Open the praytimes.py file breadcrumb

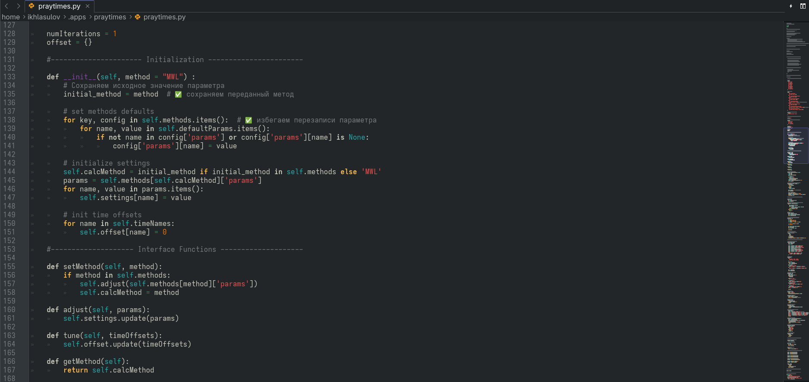[x=160, y=17]
